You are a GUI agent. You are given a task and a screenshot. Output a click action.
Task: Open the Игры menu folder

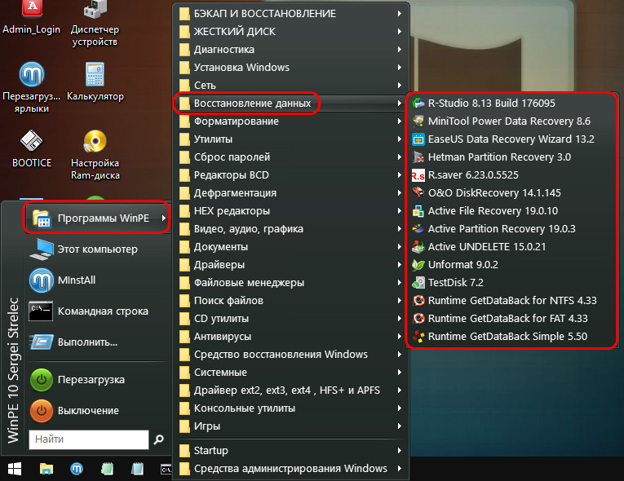coord(291,426)
